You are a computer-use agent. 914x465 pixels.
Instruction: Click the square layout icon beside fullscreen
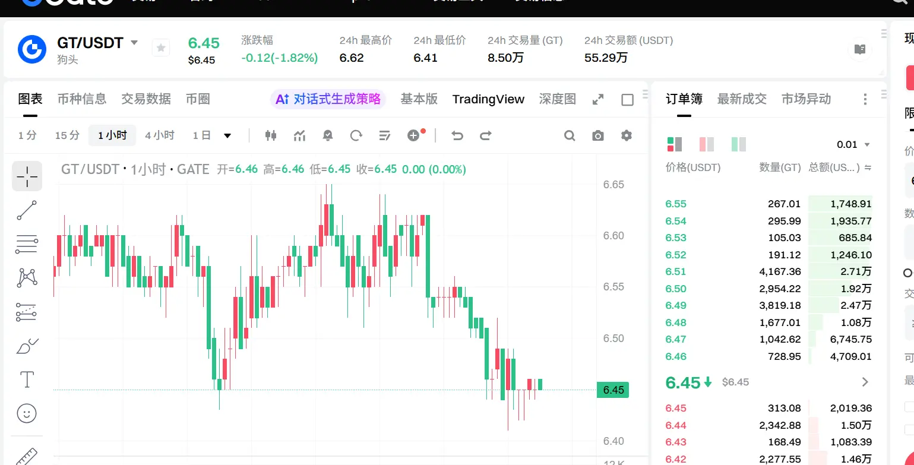pos(627,100)
